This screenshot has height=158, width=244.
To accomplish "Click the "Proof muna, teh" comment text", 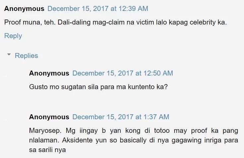I will click(x=116, y=22).
